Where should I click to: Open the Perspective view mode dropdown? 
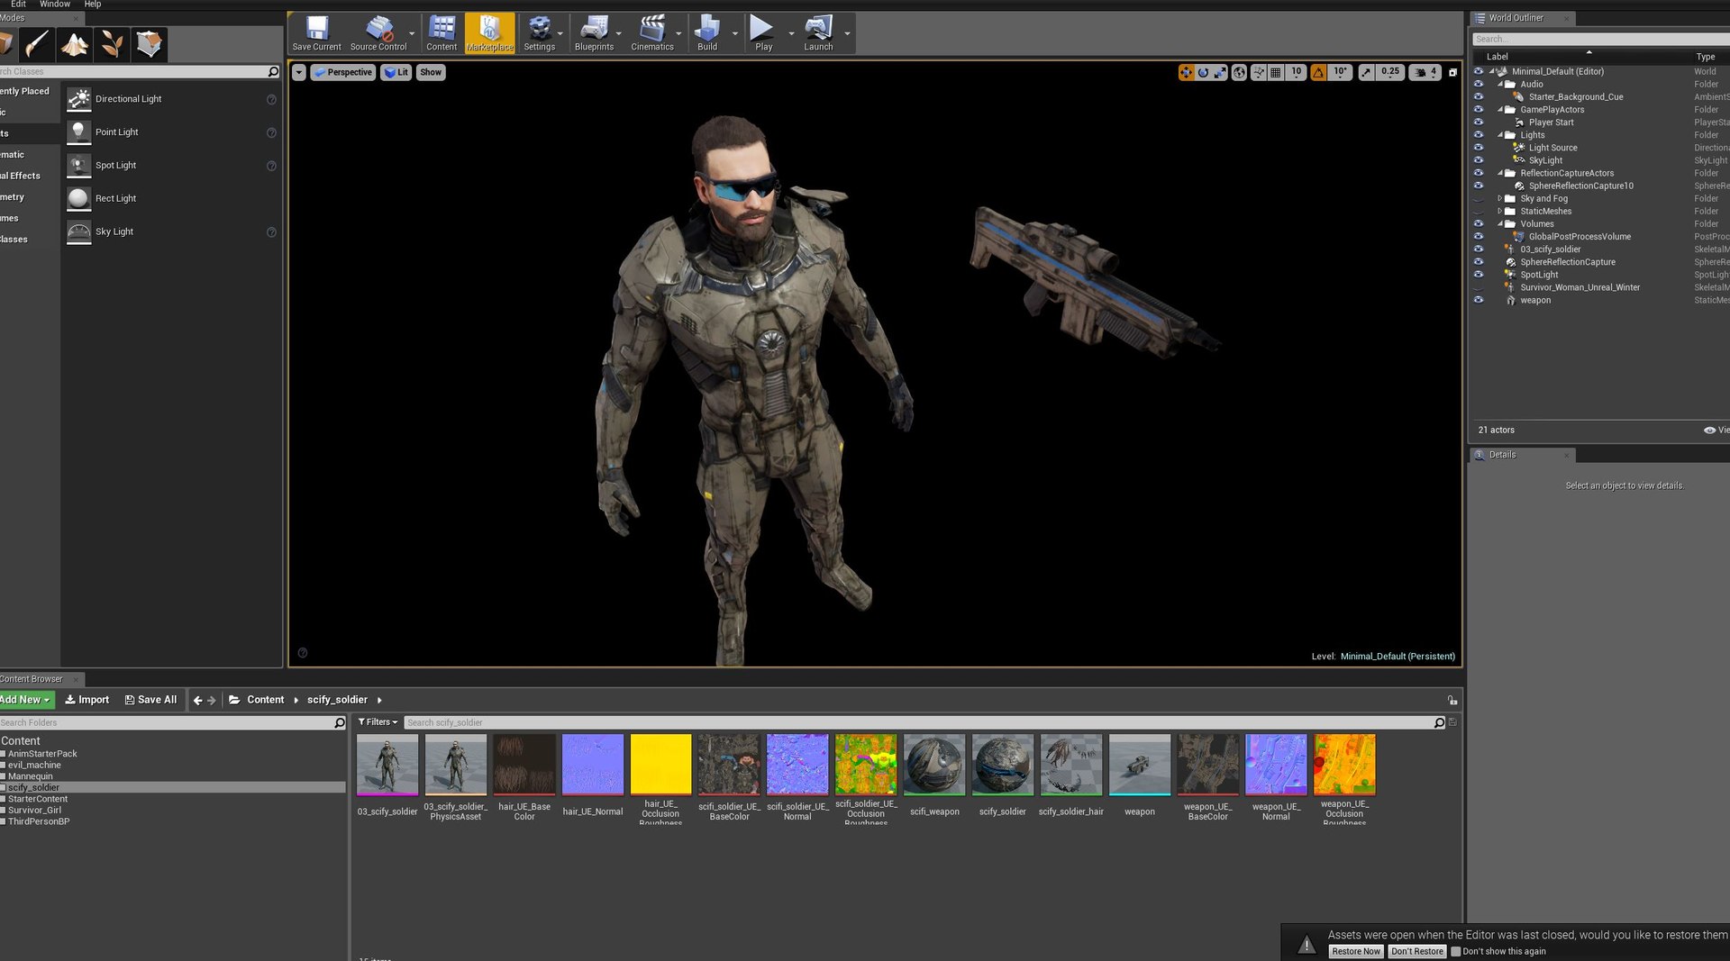[x=343, y=72]
